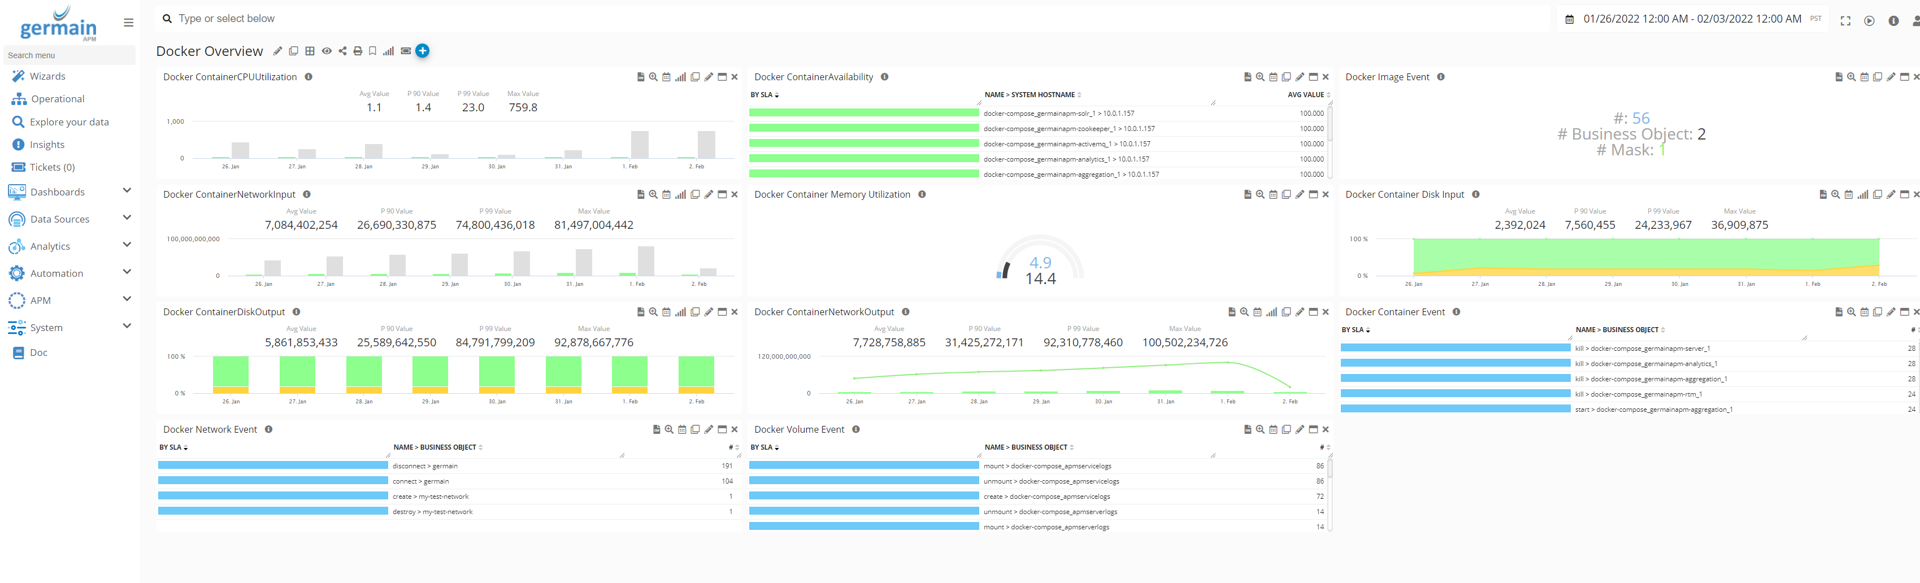This screenshot has height=583, width=1920.
Task: Bookmark the Docker Overview dashboard
Action: 373,51
